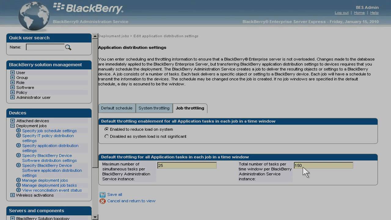391x220 pixels.
Task: Click the Save all disk icon
Action: [102, 195]
